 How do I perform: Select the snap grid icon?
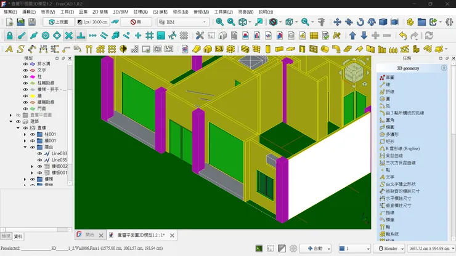click(x=149, y=36)
